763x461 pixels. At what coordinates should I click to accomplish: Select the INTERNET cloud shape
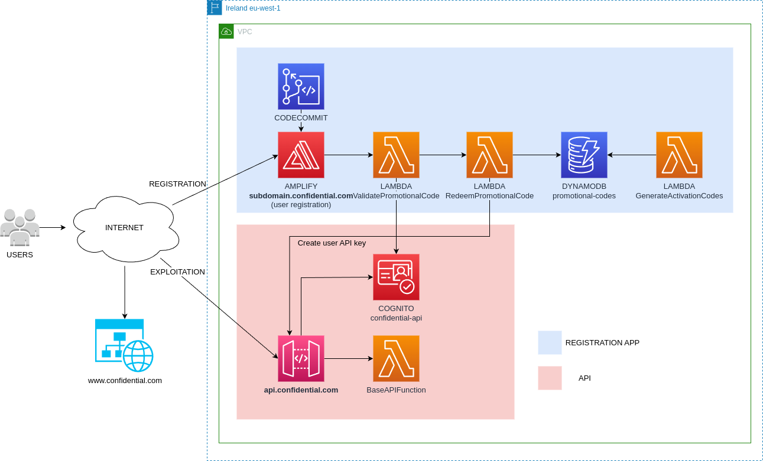point(125,227)
